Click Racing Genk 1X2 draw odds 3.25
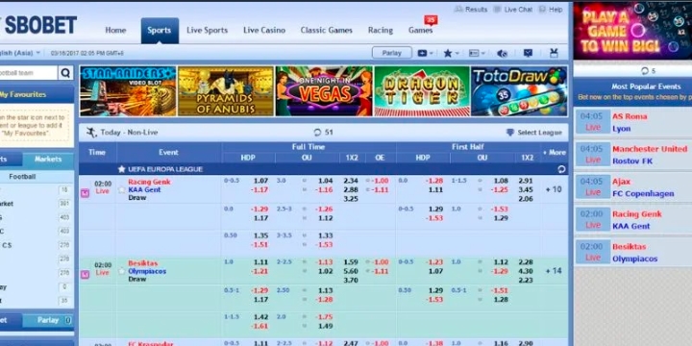The image size is (692, 346). 351,199
